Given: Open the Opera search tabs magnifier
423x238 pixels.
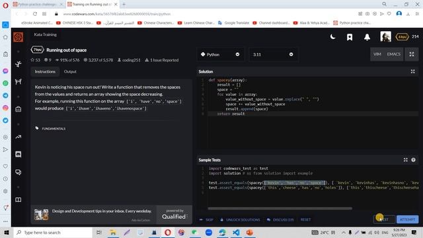Looking at the screenshot, I should (384, 4).
